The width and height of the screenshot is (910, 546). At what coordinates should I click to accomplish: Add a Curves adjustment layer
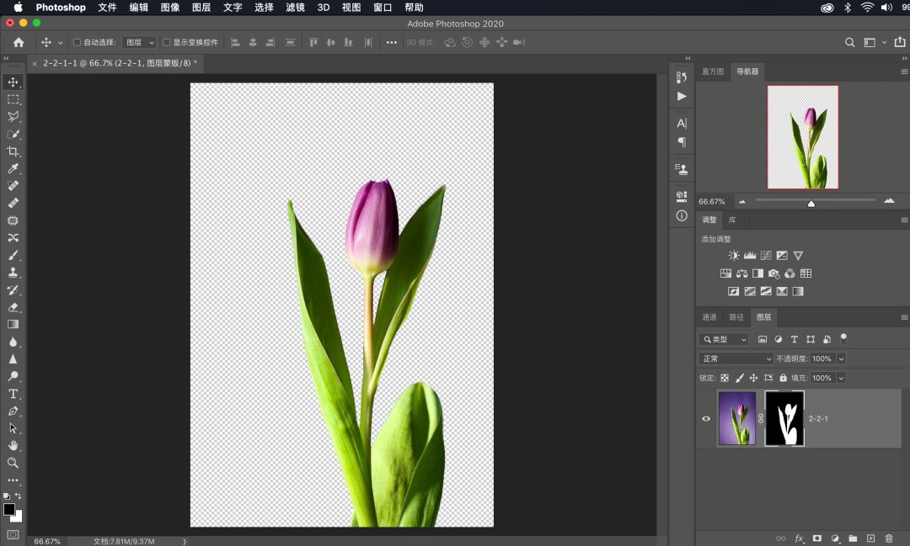tap(767, 256)
